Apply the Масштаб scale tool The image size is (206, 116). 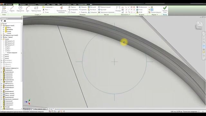[x=92, y=7]
